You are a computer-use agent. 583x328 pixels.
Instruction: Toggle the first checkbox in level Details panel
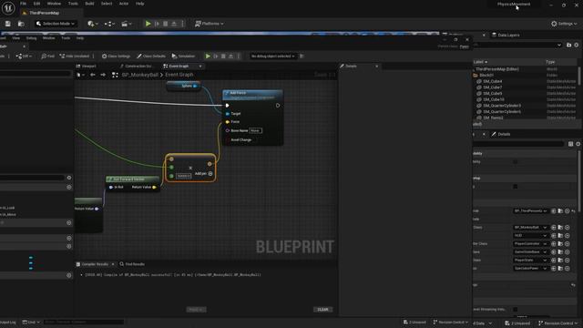click(x=515, y=162)
